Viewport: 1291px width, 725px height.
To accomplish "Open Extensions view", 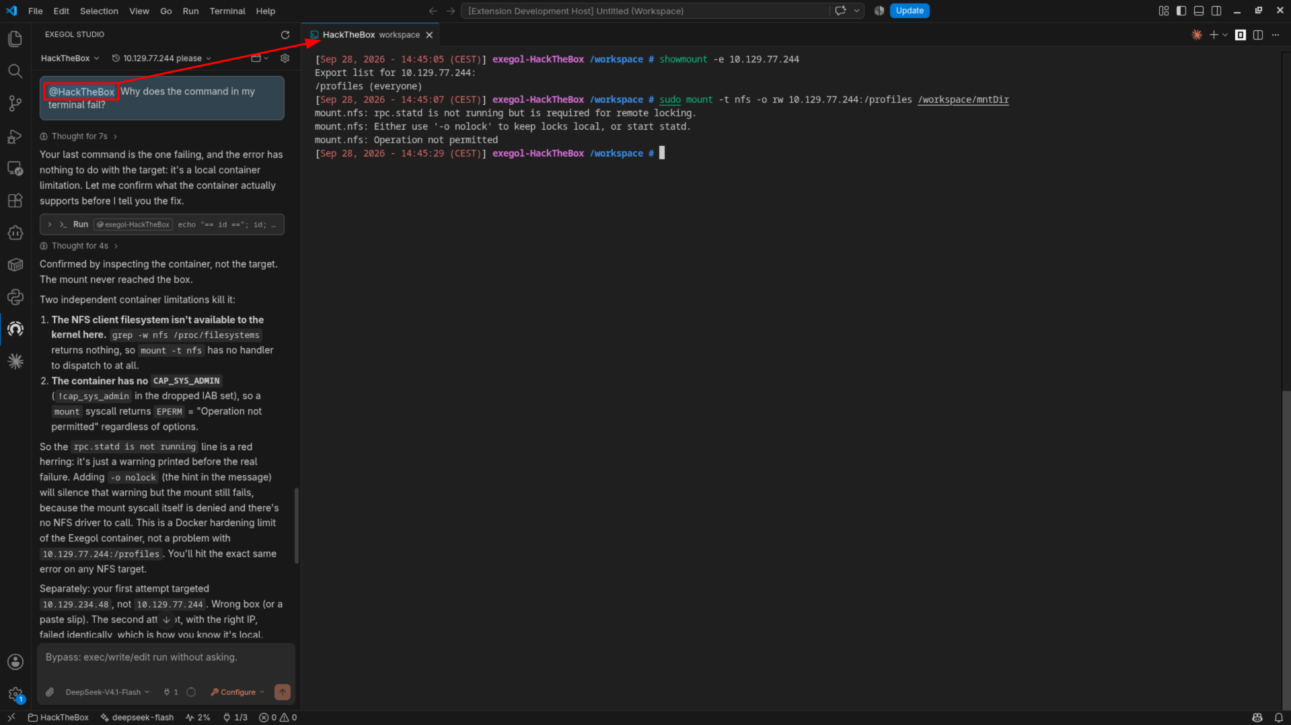I will tap(15, 200).
